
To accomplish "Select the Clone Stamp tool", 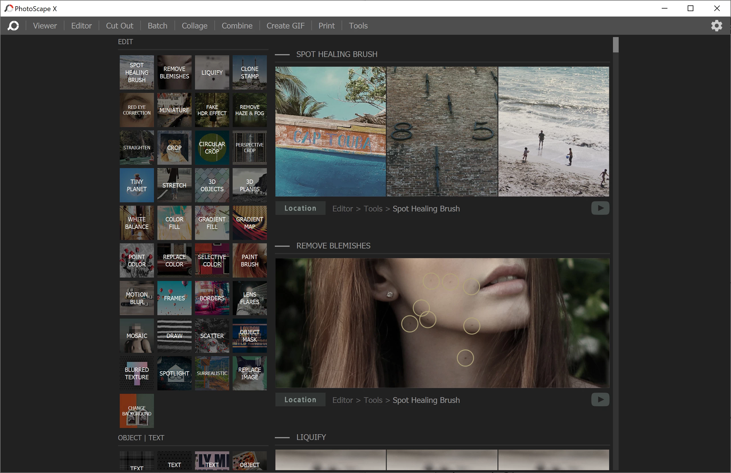I will click(249, 72).
